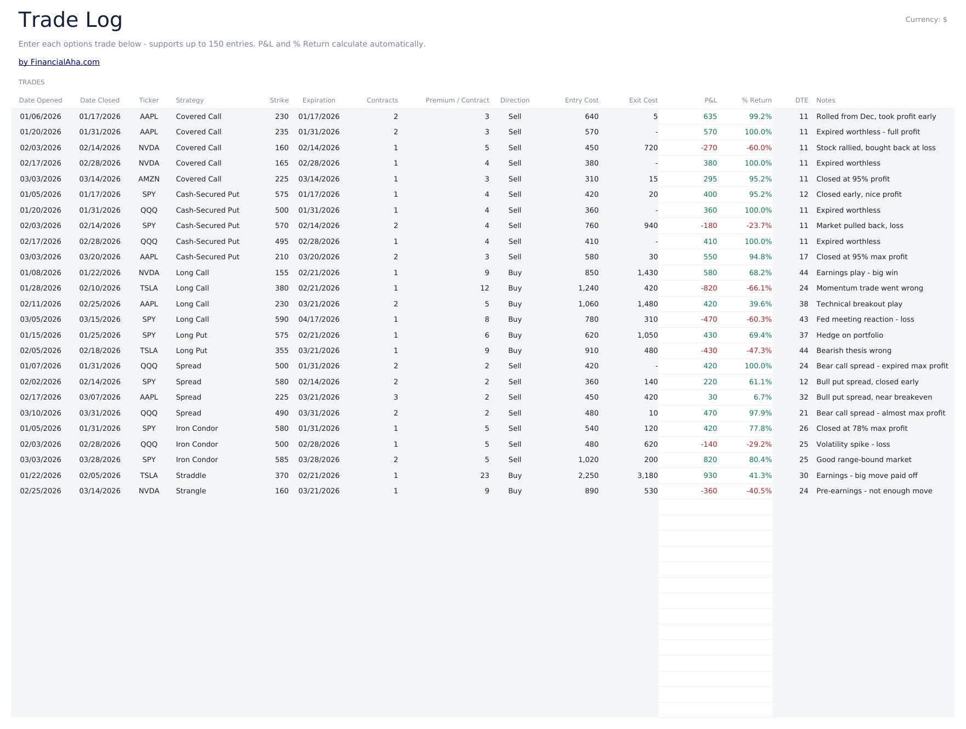Viewport: 966px width, 729px height.
Task: Click the premium cell showing 12
Action: pos(485,288)
